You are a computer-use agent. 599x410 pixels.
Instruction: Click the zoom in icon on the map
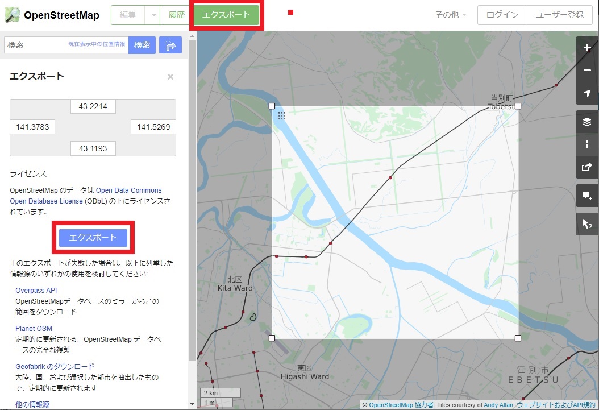(x=587, y=48)
